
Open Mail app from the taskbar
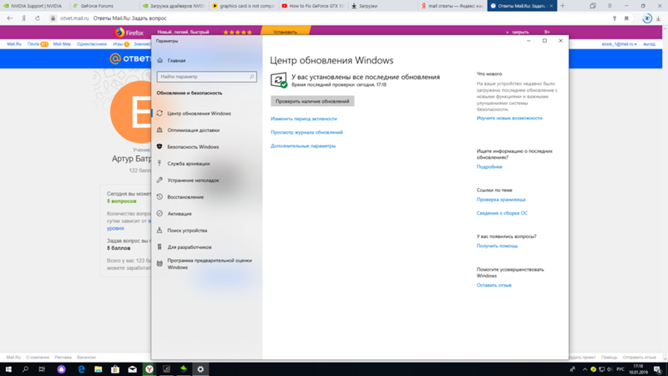click(133, 369)
